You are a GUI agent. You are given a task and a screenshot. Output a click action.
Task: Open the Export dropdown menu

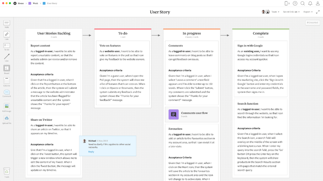click(x=308, y=12)
